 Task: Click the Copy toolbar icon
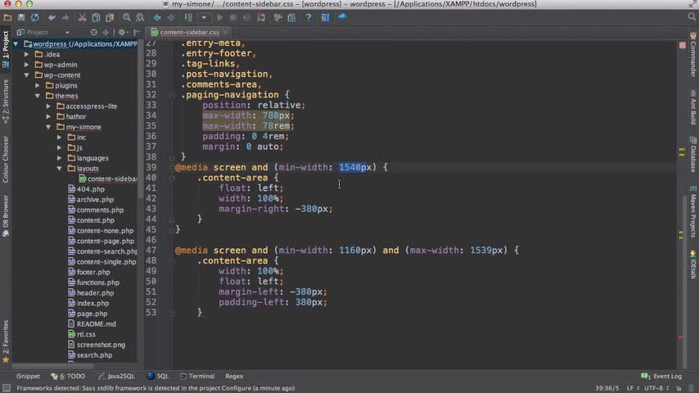(x=96, y=17)
